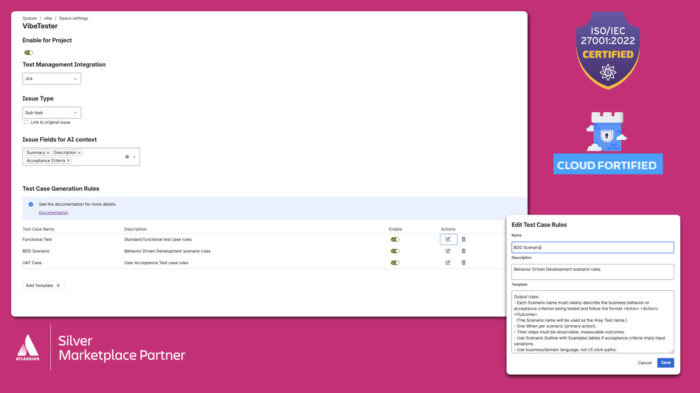The image size is (700, 393).
Task: Disable the Functional Test rule
Action: tap(395, 239)
